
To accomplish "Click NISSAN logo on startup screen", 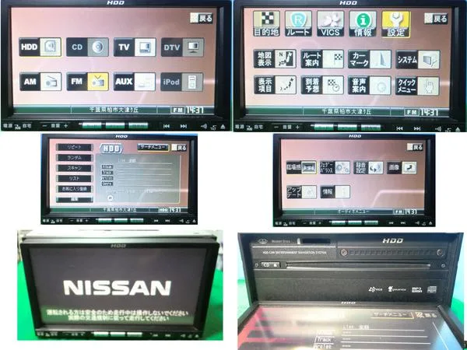I will coord(117,288).
